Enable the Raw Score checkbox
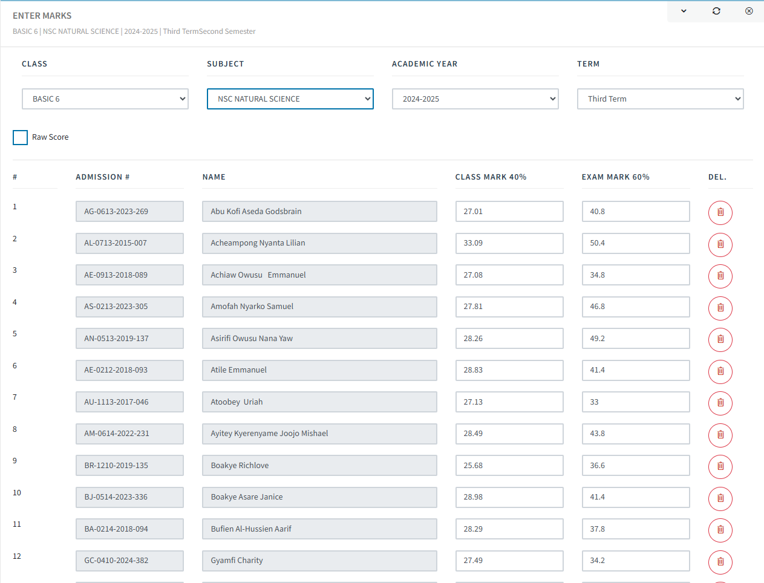Image resolution: width=764 pixels, height=583 pixels. point(21,137)
